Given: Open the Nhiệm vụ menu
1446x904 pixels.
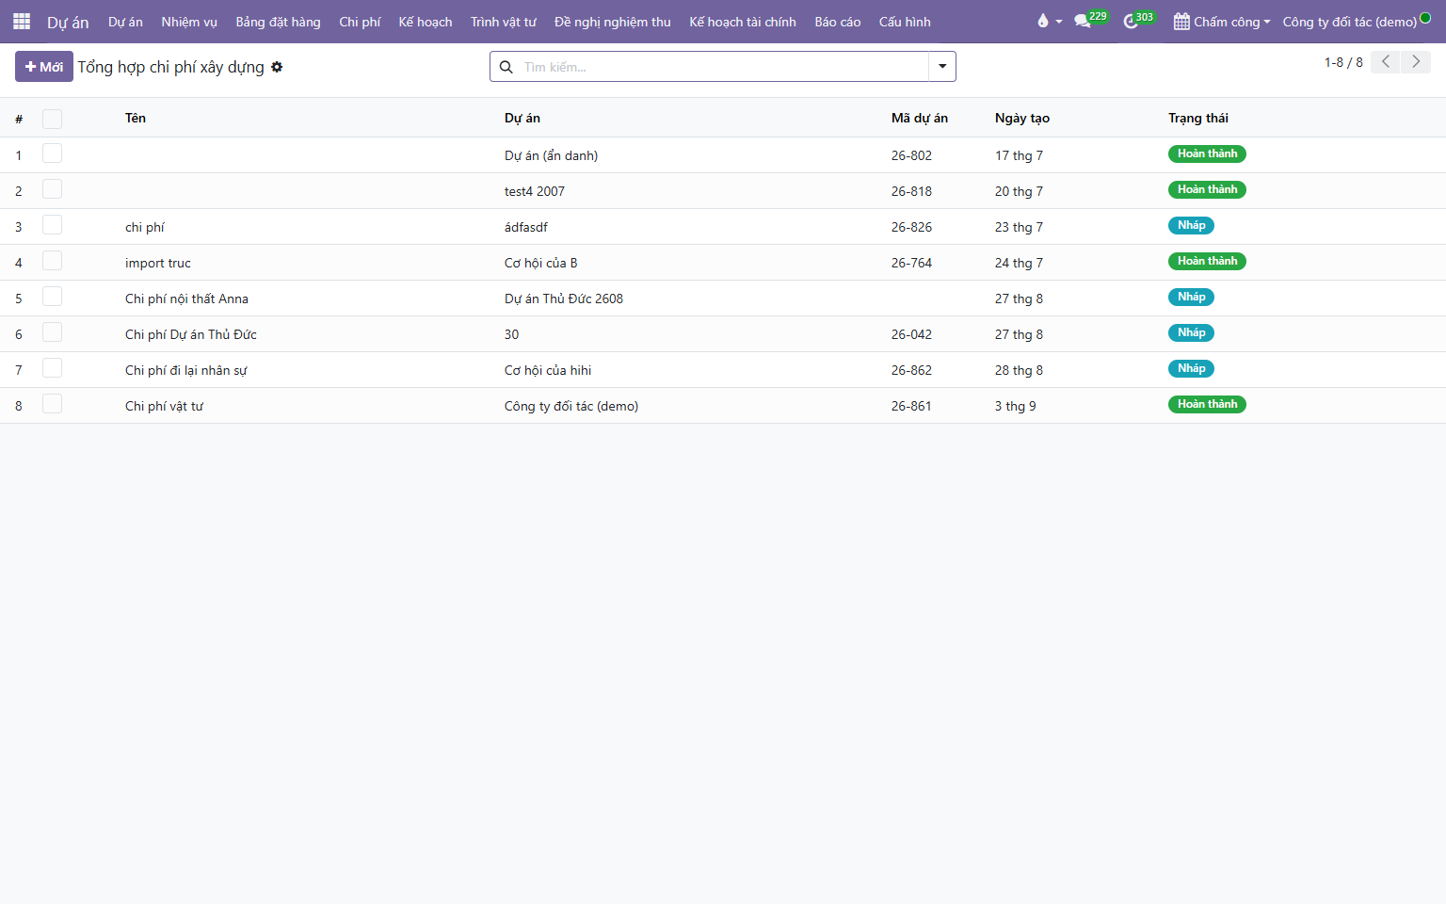Looking at the screenshot, I should coord(189,22).
